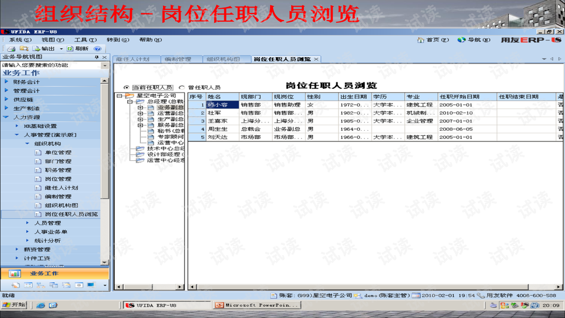The image size is (565, 318).
Task: Click the monitor shortcut icon in the bottom bar
Action: (x=91, y=285)
